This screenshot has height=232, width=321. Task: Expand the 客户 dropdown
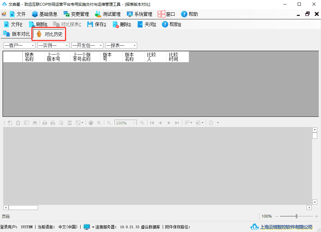point(20,45)
